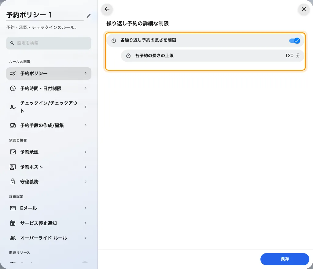313x269 pixels.
Task: Click the 各予約の長さの上限 label
Action: (x=154, y=56)
